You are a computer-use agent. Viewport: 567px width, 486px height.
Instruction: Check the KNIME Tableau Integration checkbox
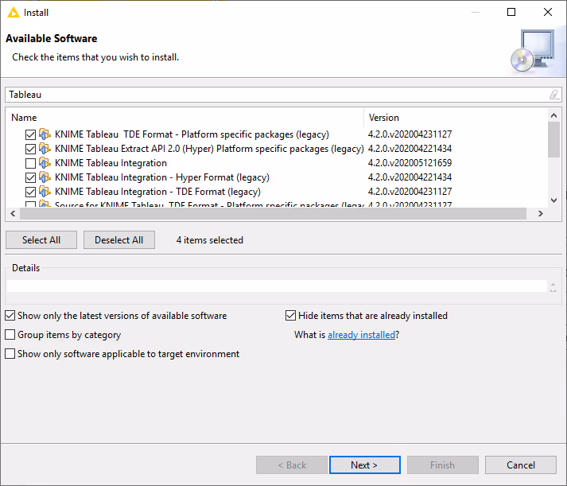pyautogui.click(x=31, y=163)
